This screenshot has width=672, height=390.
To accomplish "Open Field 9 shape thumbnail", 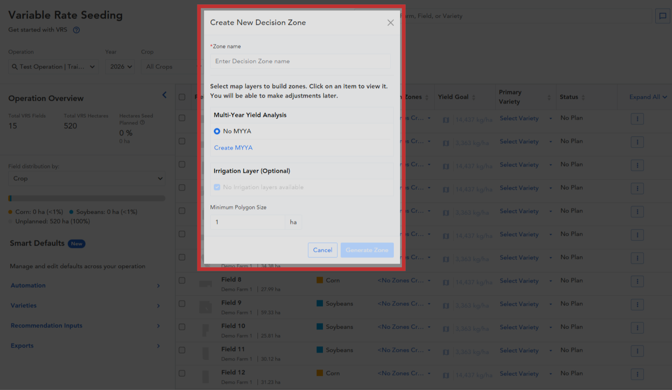I will (x=206, y=307).
